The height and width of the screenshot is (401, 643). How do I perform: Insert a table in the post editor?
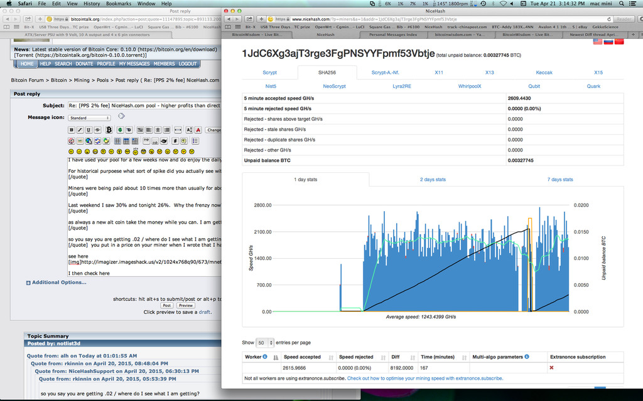[117, 141]
